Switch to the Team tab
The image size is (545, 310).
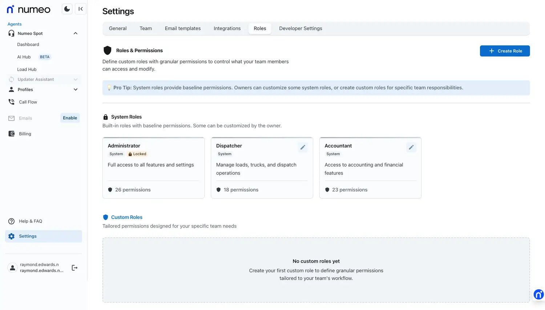pyautogui.click(x=146, y=28)
